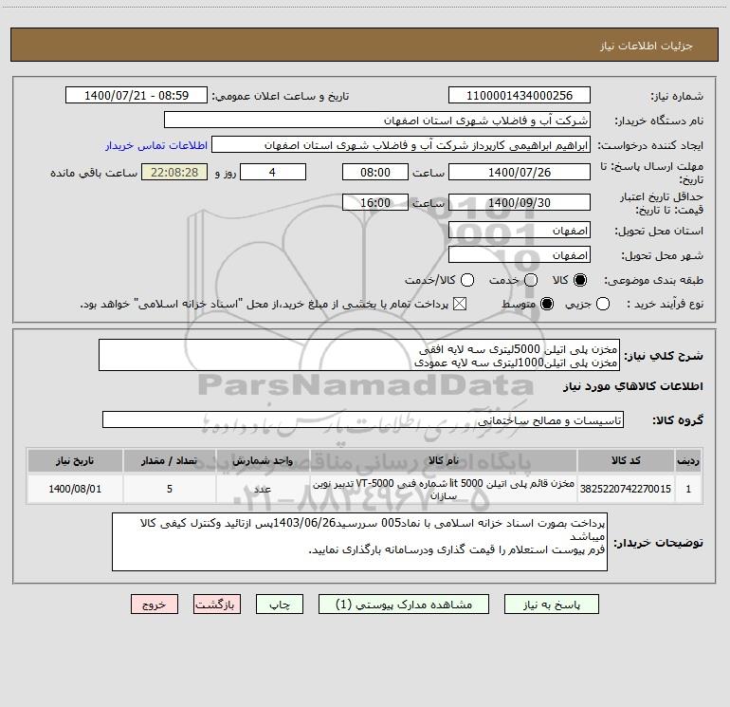Click the چاپ print button

coord(280,605)
